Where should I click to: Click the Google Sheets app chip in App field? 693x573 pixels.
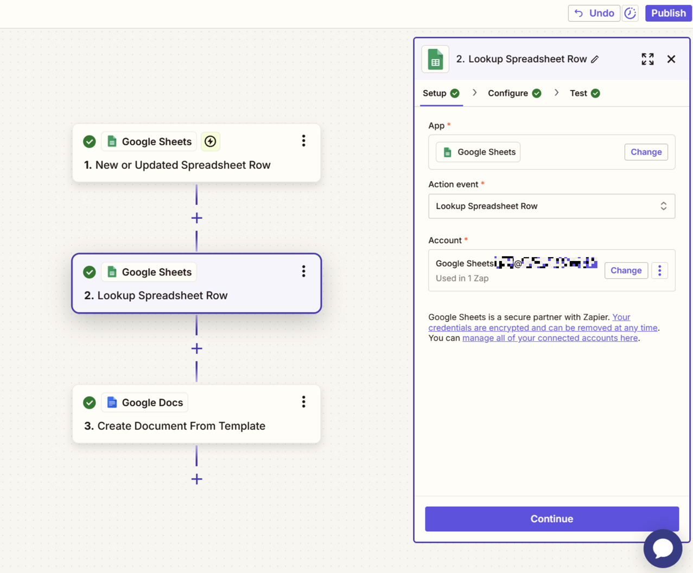478,152
